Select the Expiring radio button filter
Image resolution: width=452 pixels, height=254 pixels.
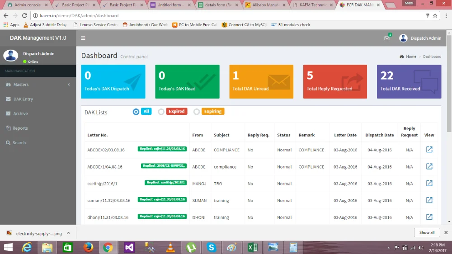pyautogui.click(x=196, y=112)
